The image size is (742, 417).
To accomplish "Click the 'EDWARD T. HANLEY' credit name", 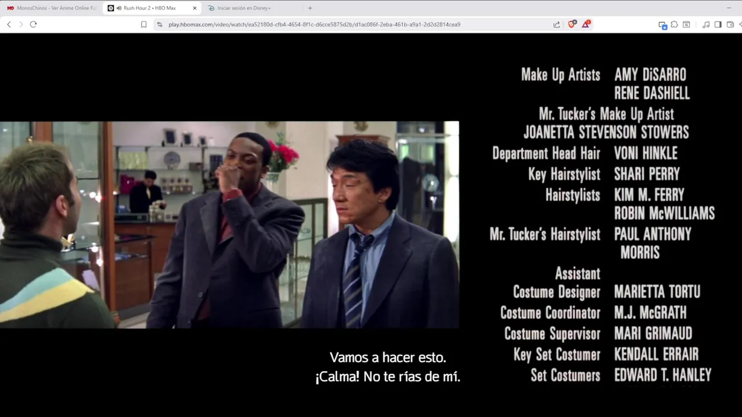I will (663, 375).
